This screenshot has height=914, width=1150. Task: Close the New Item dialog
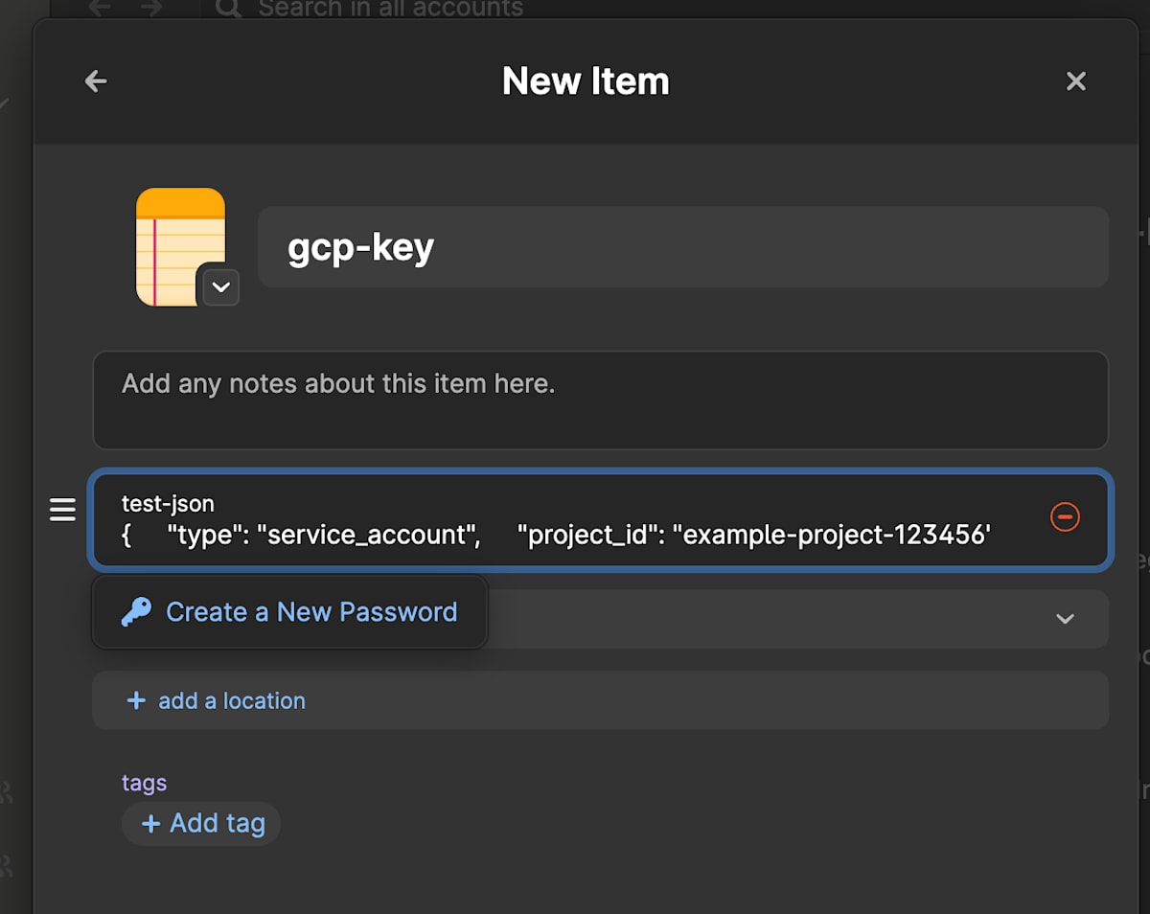click(x=1076, y=81)
